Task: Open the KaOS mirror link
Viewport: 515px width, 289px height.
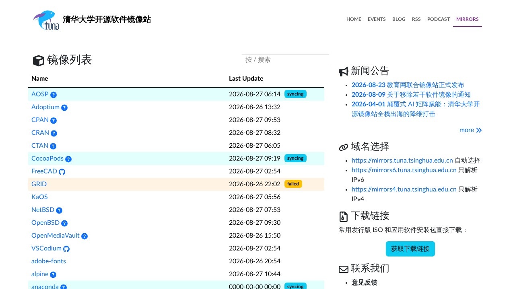Action: click(x=39, y=197)
